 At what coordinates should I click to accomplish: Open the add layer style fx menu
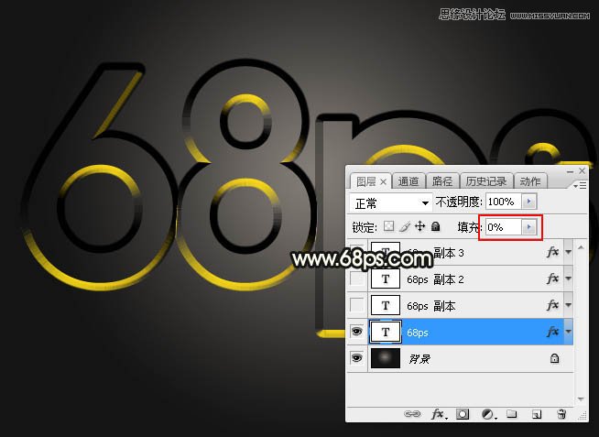438,414
